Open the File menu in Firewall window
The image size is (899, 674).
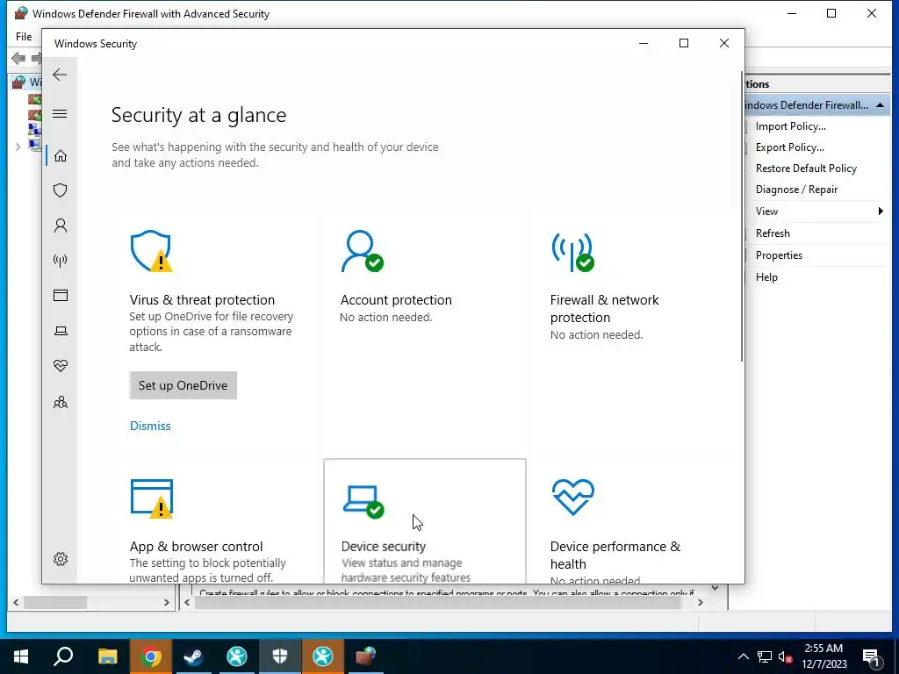[24, 37]
